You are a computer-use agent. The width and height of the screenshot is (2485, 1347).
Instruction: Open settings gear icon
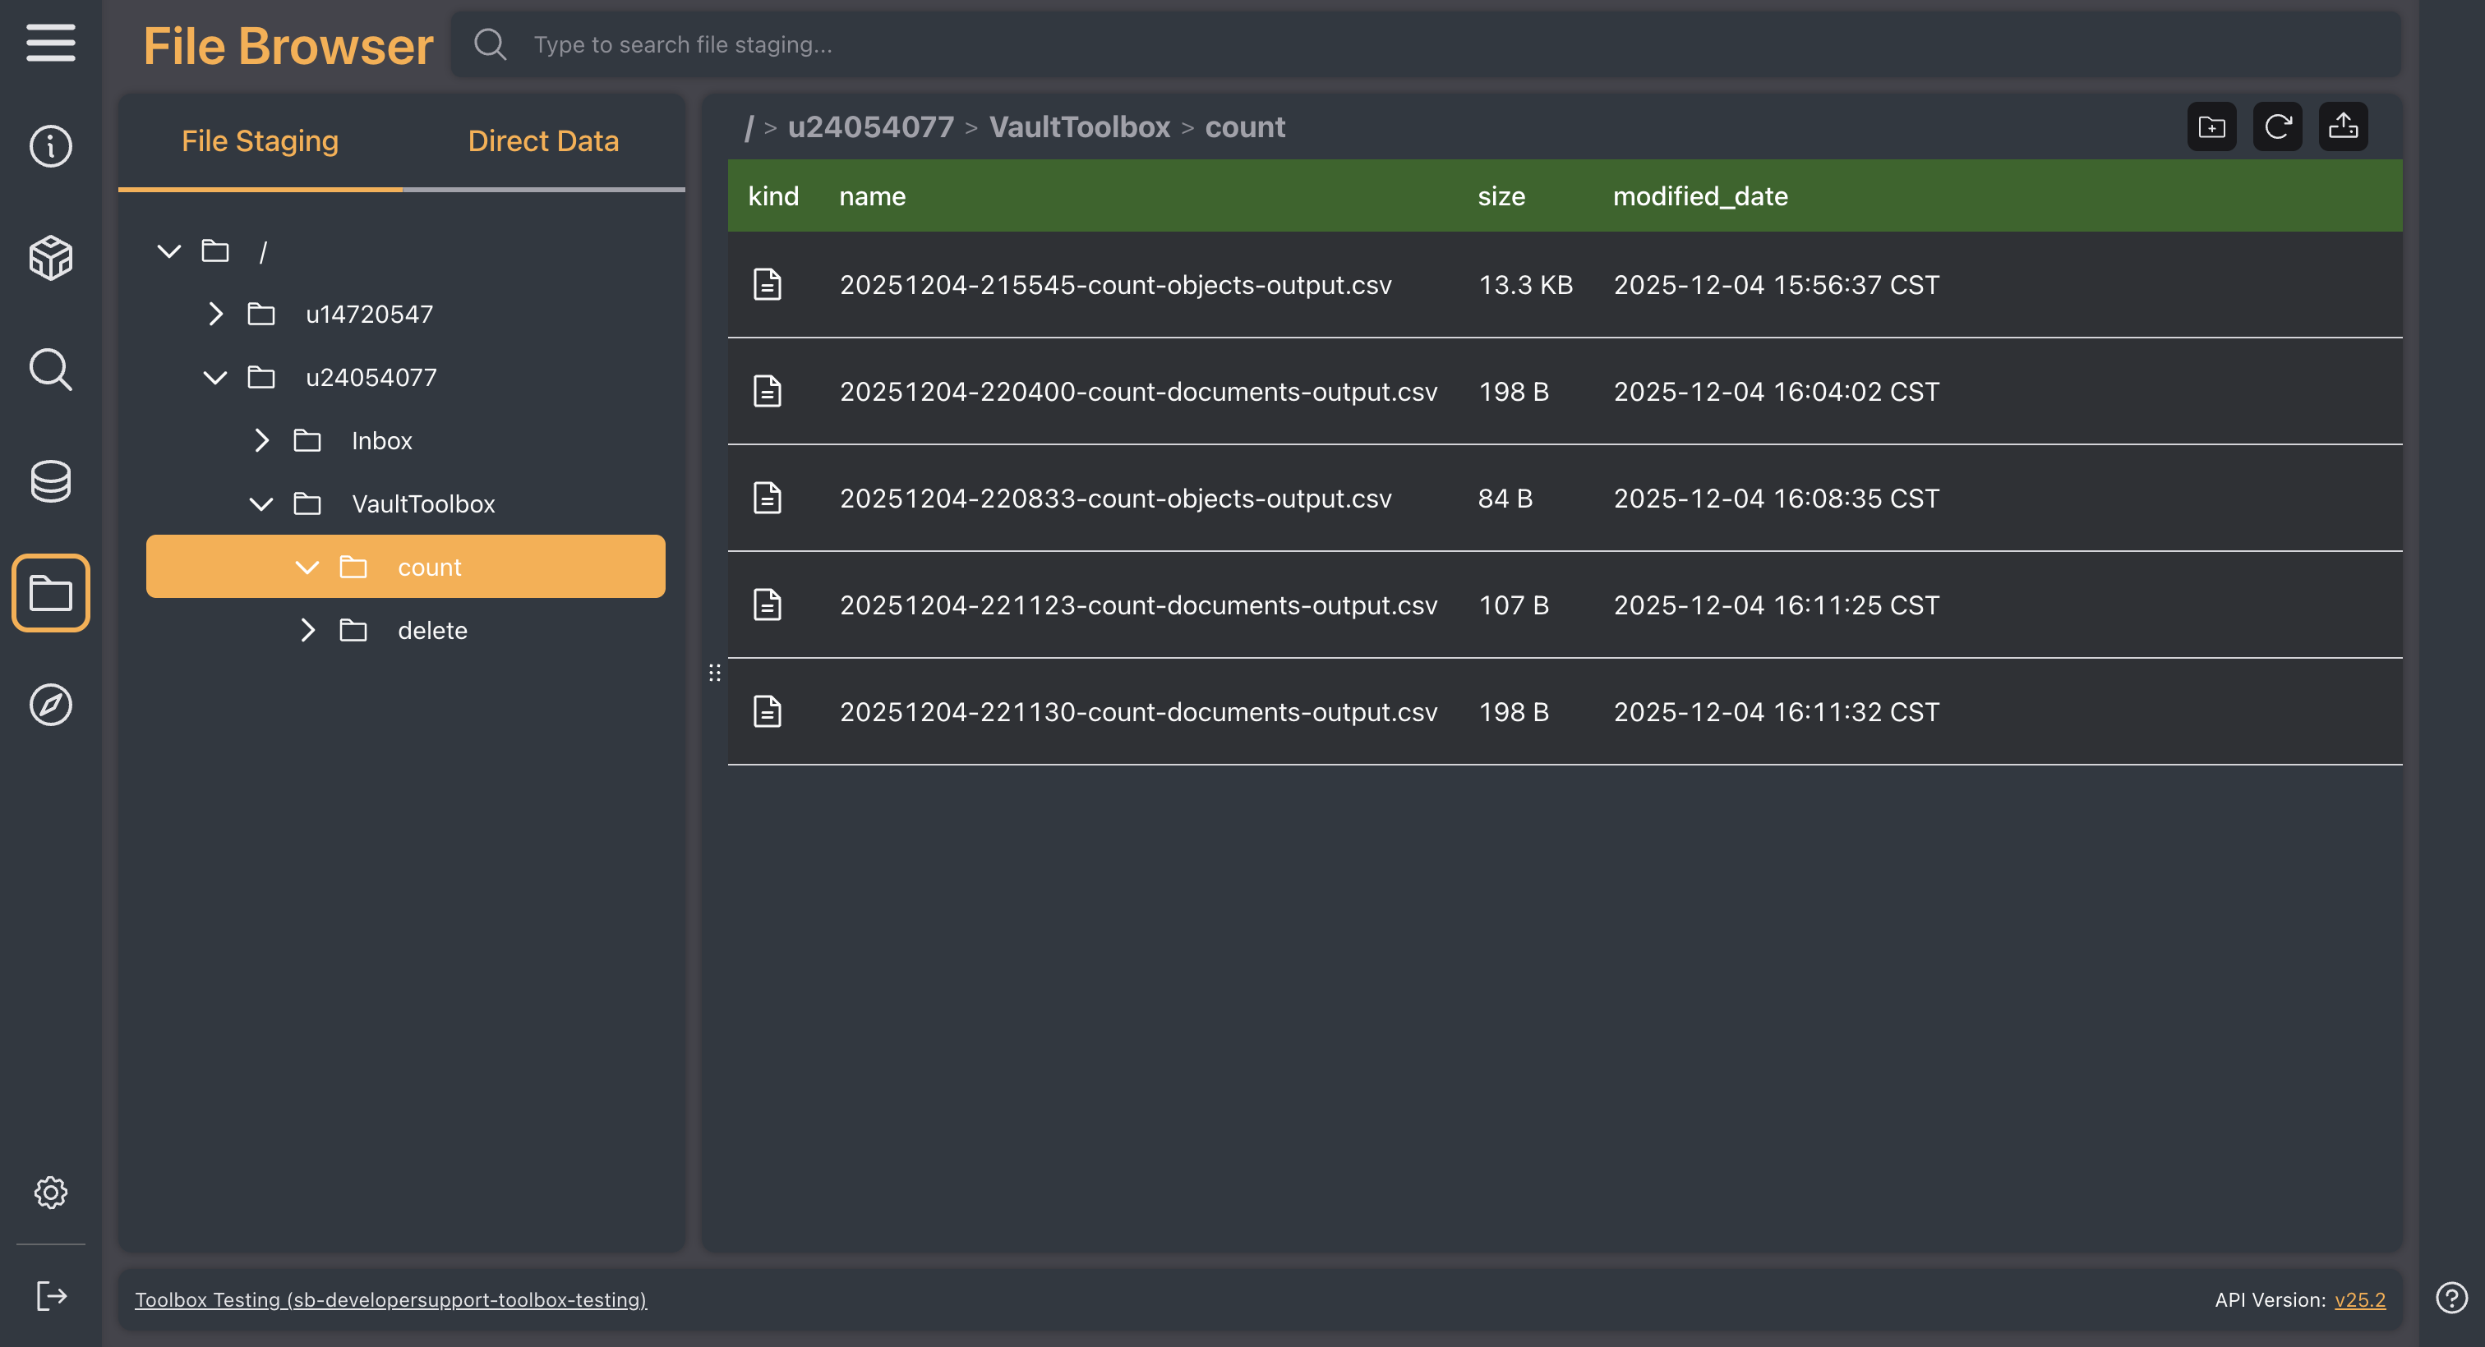click(50, 1193)
